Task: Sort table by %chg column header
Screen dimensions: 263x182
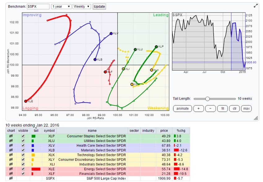Action: click(181, 130)
